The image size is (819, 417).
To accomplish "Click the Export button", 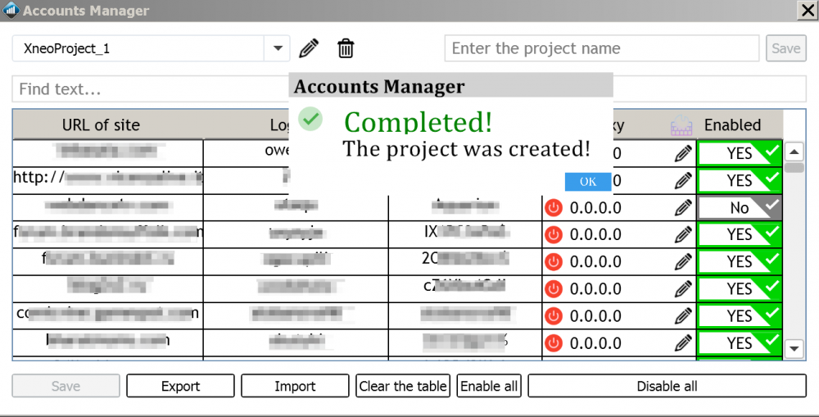I will pyautogui.click(x=180, y=386).
